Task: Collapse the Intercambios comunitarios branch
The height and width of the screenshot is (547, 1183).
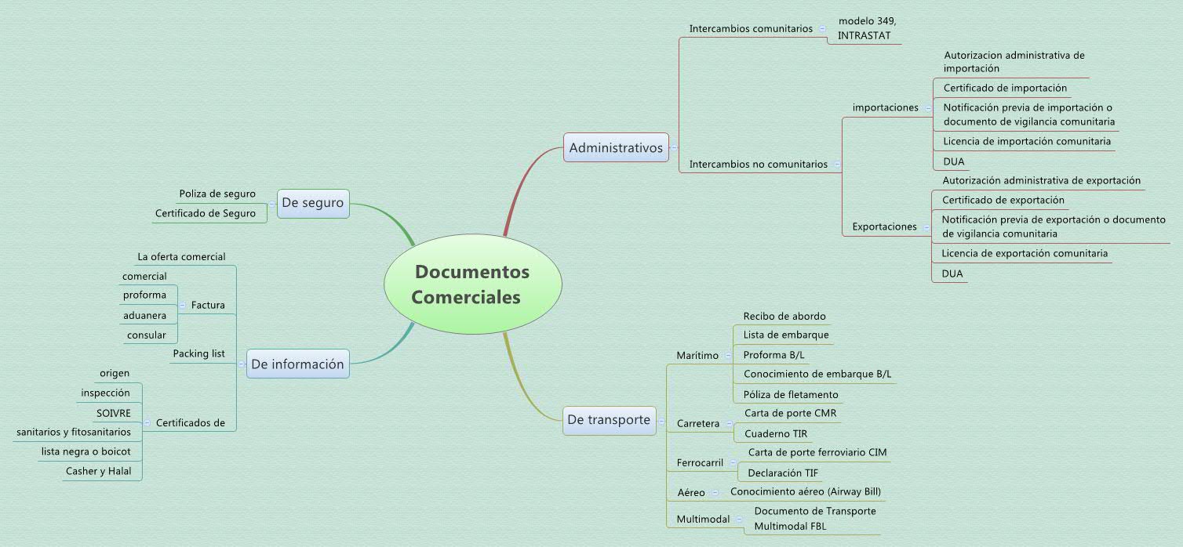Action: (x=821, y=28)
